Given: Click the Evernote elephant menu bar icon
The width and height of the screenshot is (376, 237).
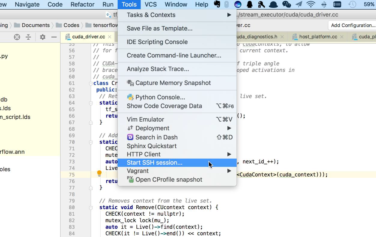Looking at the screenshot, I should pos(217,4).
